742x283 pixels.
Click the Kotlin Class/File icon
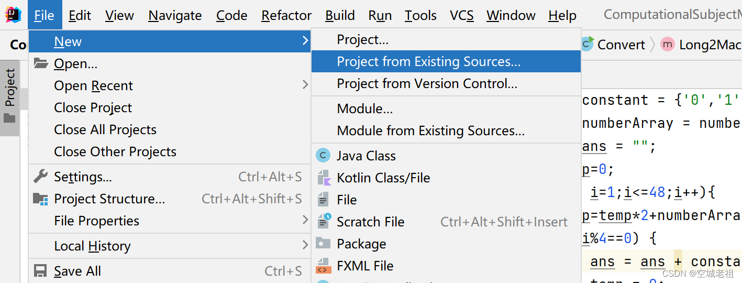point(324,178)
